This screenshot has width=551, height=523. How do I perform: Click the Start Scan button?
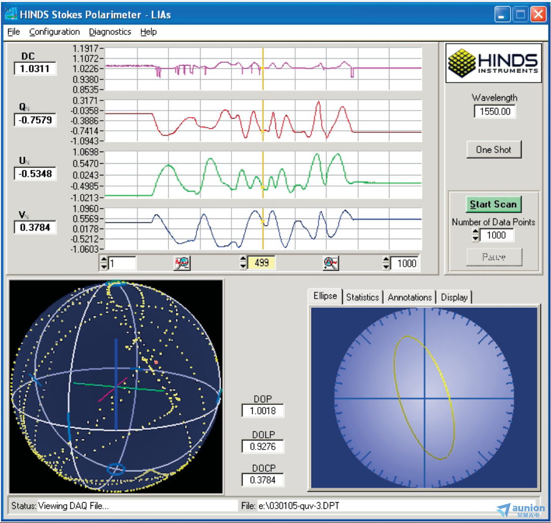[493, 204]
